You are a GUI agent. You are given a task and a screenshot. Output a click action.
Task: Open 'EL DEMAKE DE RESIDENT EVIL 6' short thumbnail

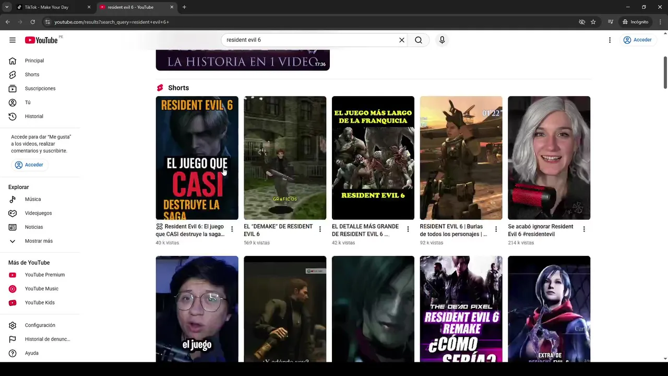click(x=285, y=158)
